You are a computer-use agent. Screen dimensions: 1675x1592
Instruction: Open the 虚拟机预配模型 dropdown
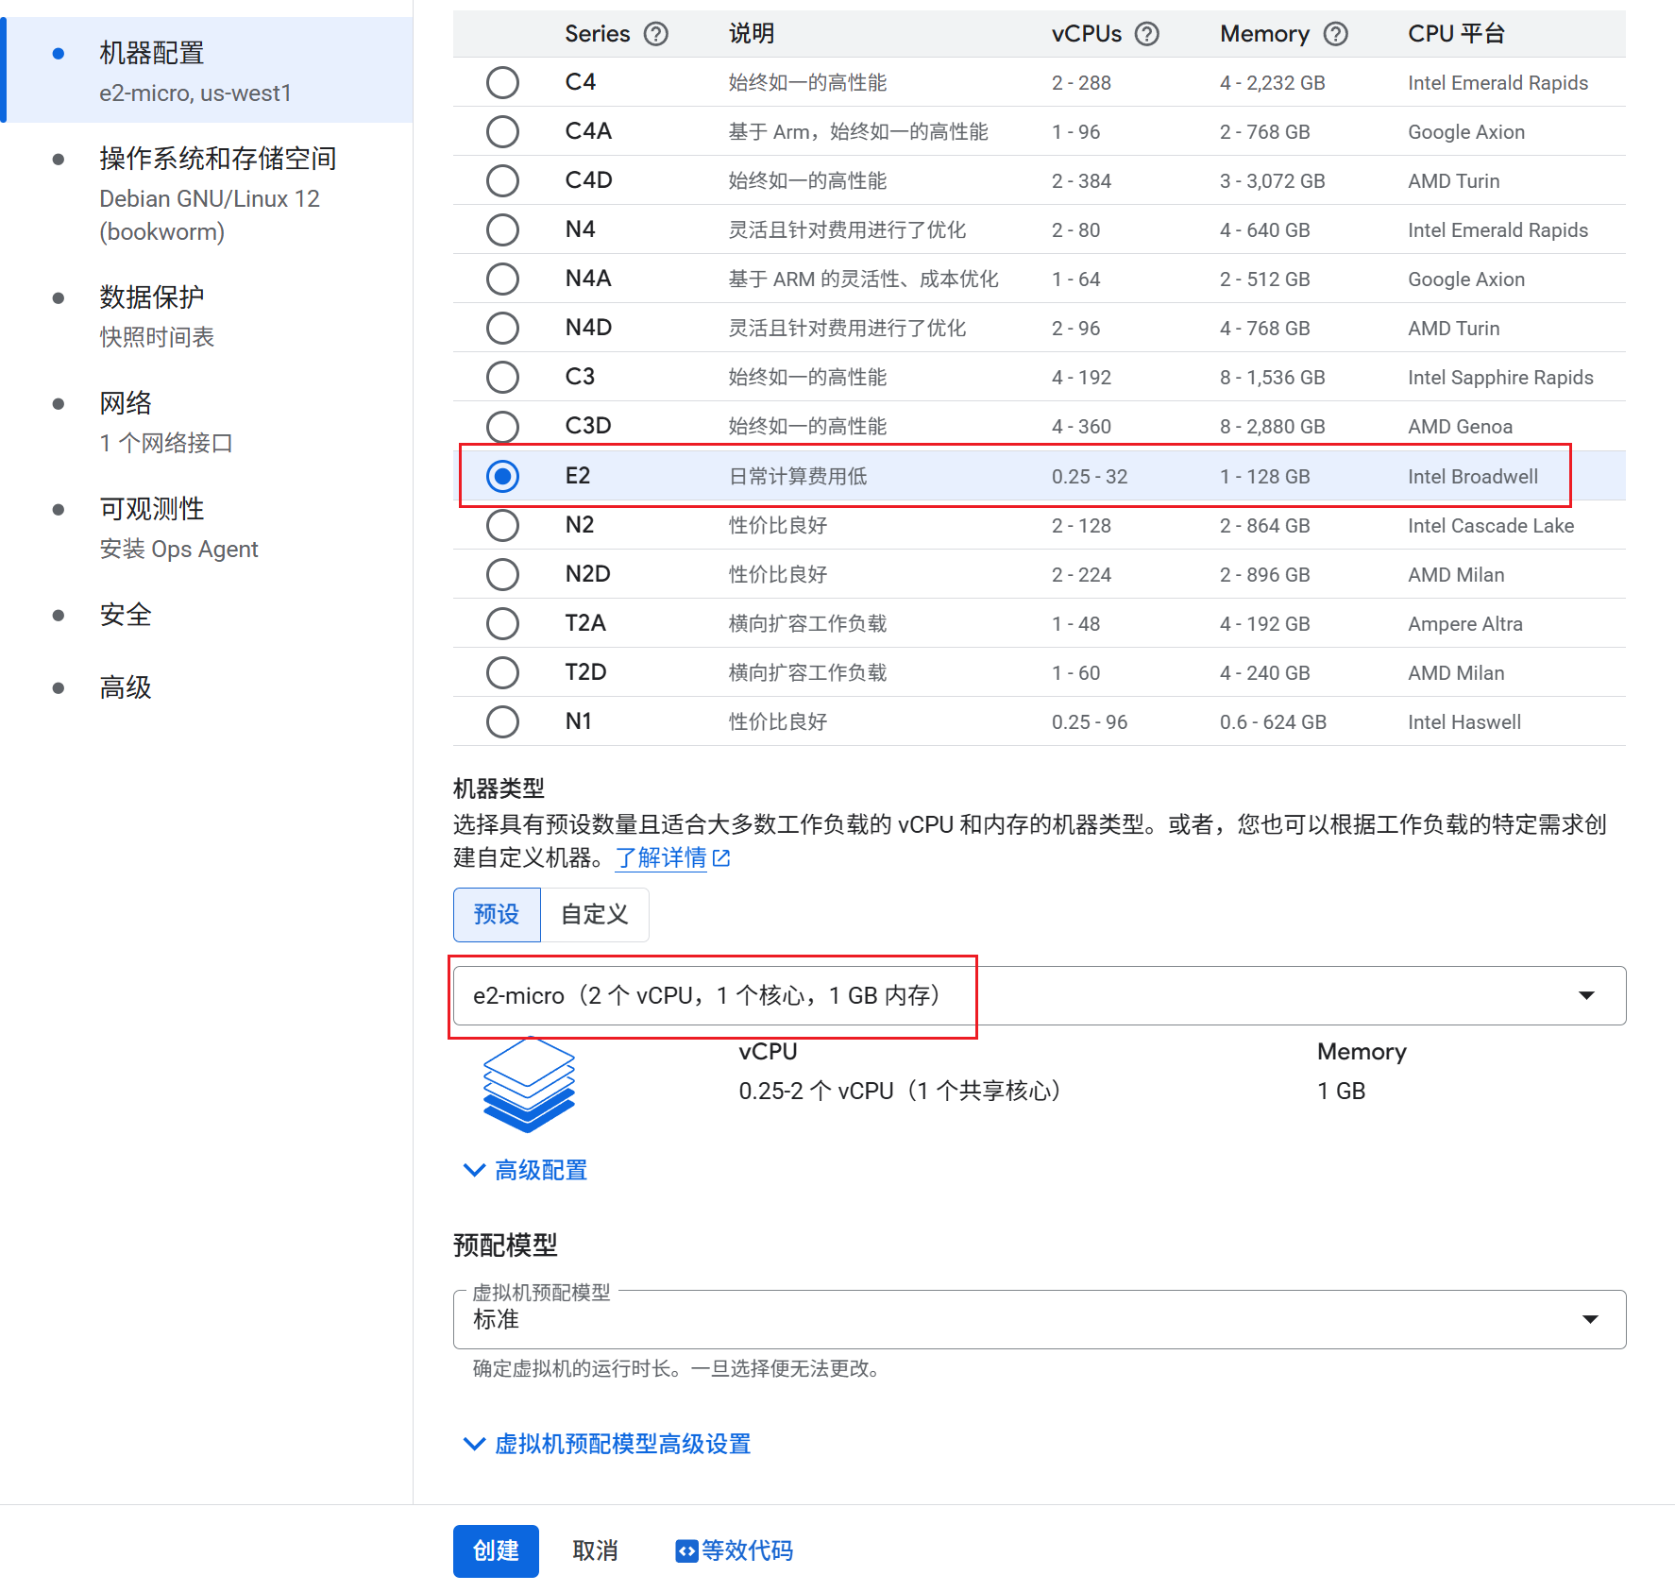(1039, 1319)
